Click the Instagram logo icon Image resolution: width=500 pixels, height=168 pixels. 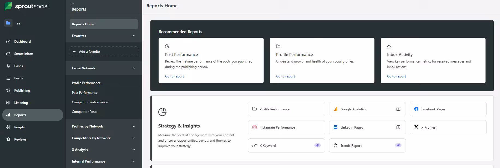[254, 127]
